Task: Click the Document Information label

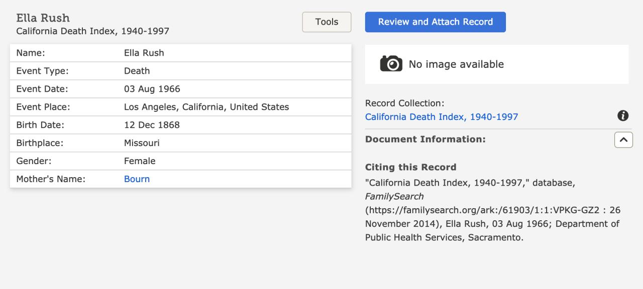Action: pos(425,139)
